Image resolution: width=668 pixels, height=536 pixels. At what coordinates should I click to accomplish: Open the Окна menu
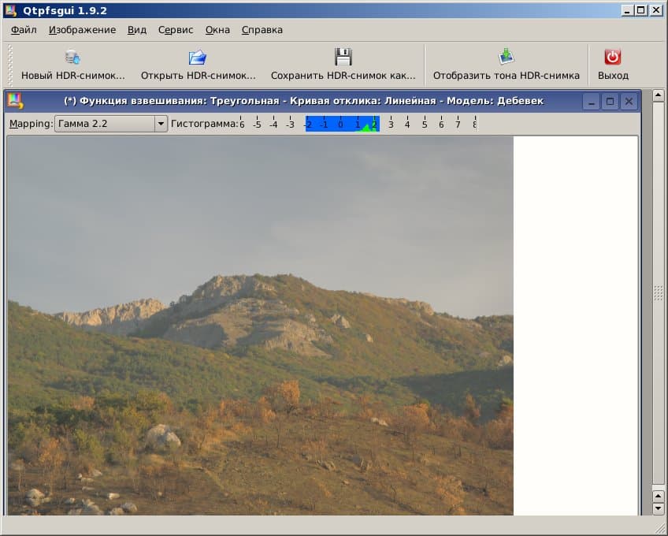click(x=217, y=30)
